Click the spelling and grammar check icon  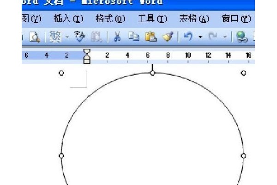point(80,37)
